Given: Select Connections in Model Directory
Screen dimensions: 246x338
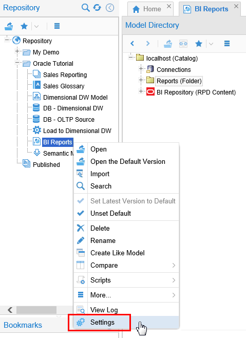Looking at the screenshot, I should pos(174,70).
